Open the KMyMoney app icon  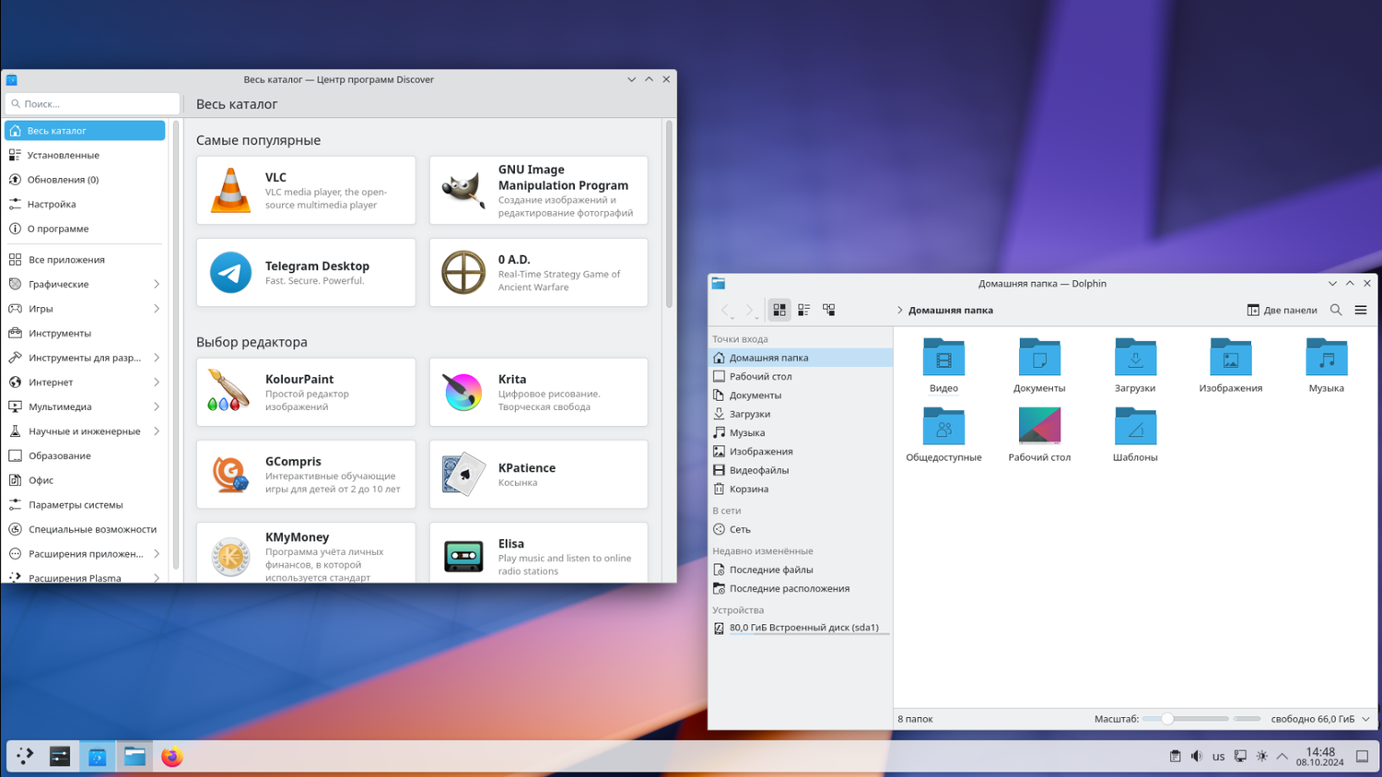(230, 557)
